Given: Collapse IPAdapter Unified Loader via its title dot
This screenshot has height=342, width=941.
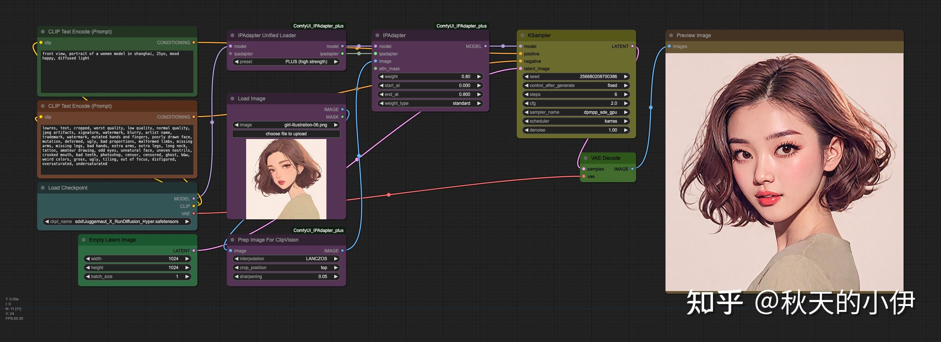Looking at the screenshot, I should pyautogui.click(x=232, y=35).
